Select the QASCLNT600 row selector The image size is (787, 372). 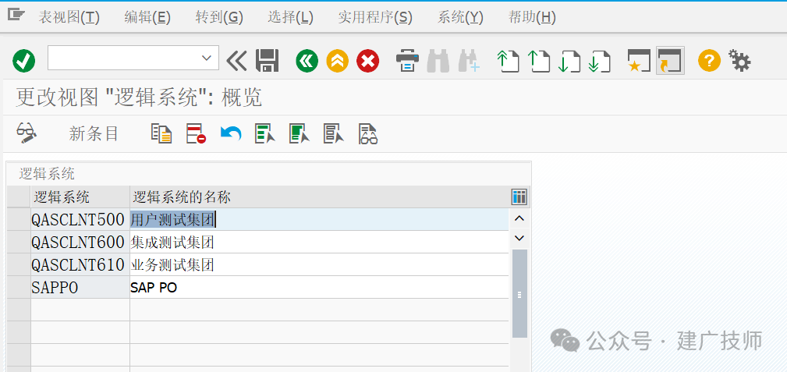[x=19, y=242]
